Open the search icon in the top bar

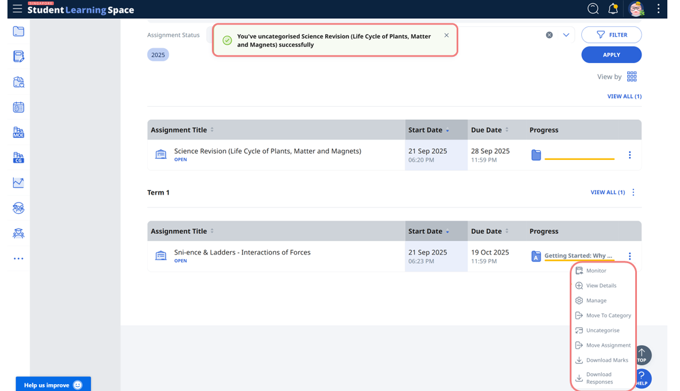click(x=593, y=9)
